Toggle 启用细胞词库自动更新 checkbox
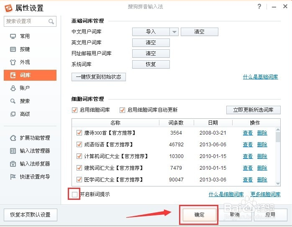292x227 pixels. pos(122,110)
